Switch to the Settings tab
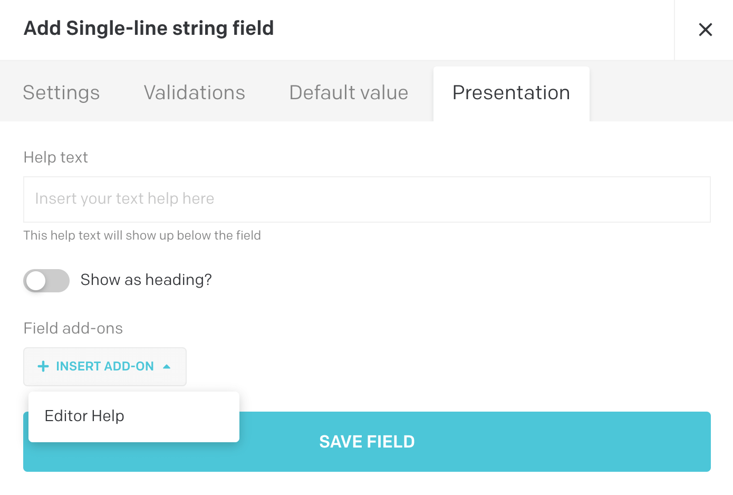This screenshot has width=733, height=495. click(61, 93)
